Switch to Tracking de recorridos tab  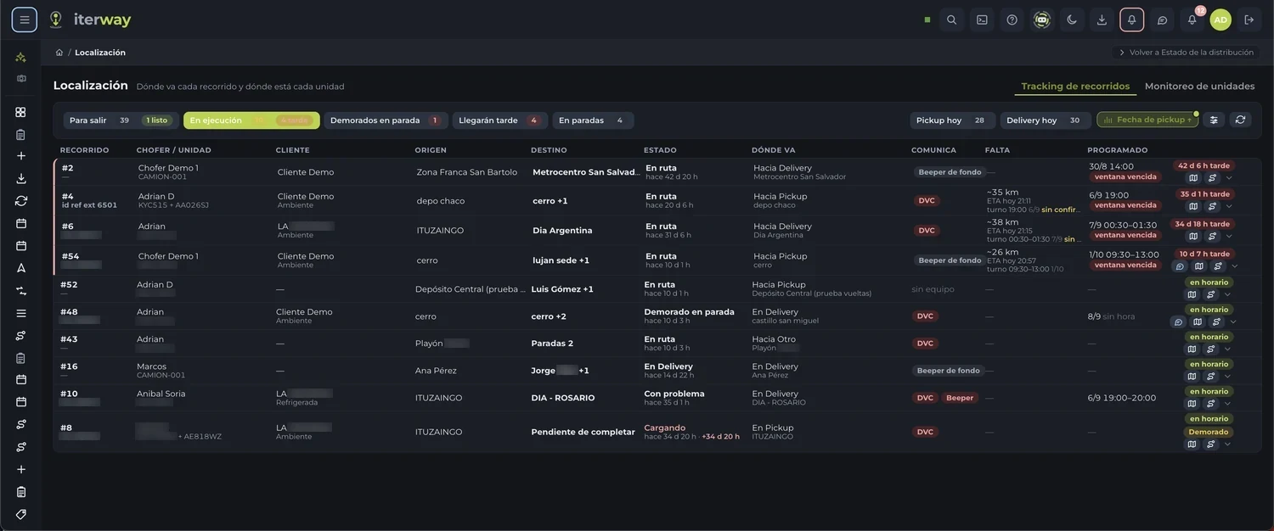pyautogui.click(x=1075, y=87)
